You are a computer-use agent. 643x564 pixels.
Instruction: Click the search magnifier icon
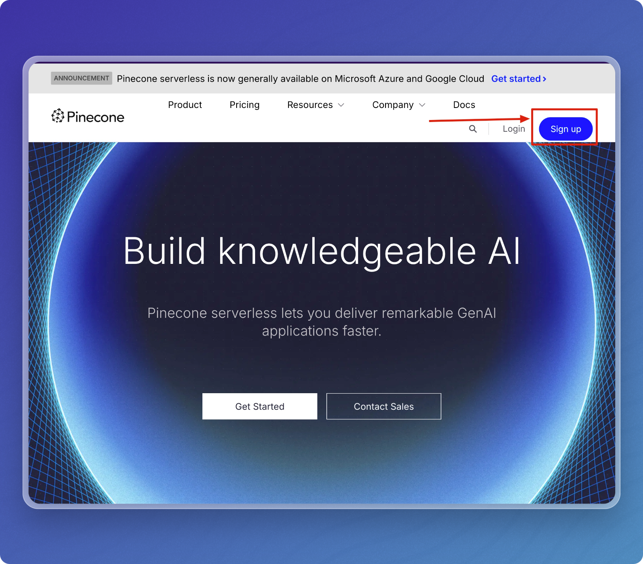pos(473,129)
